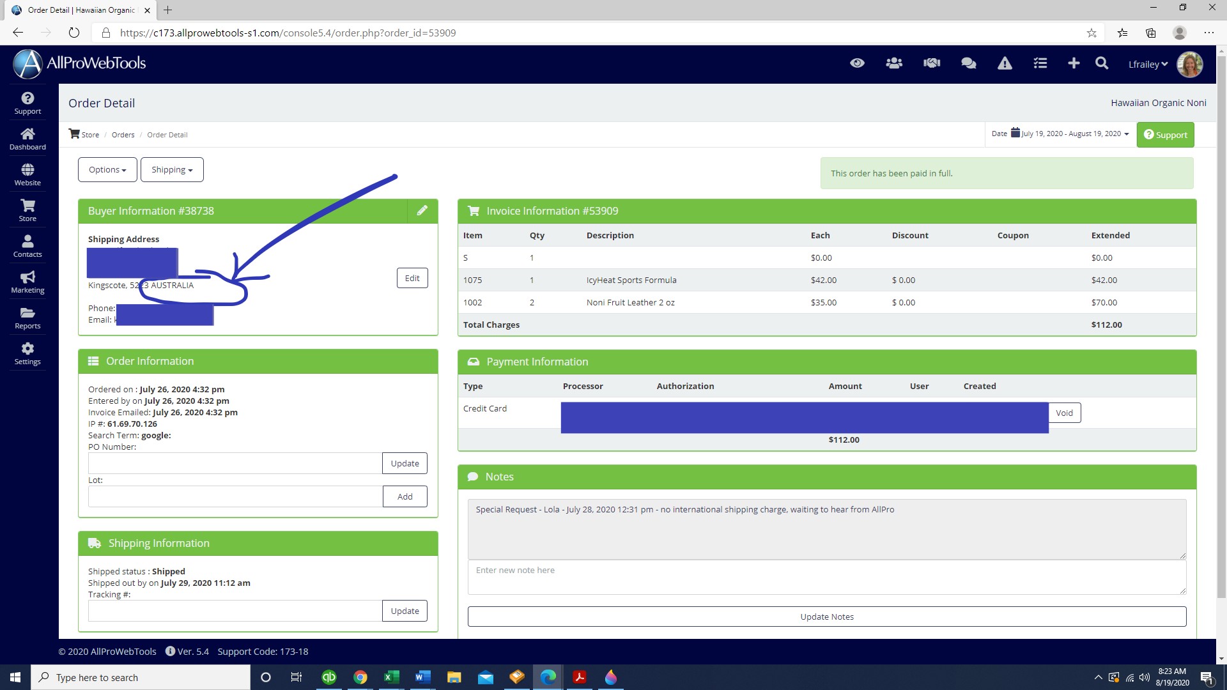Open the warning triangle alerts icon

pos(1005,63)
